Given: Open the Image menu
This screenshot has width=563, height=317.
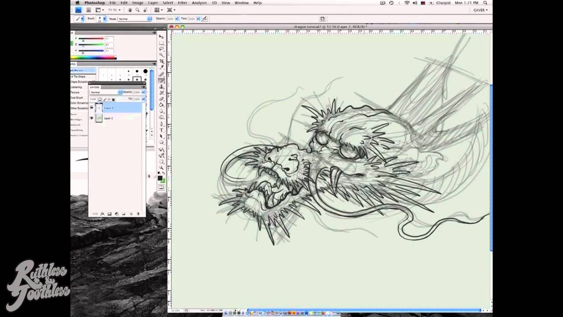Looking at the screenshot, I should (138, 3).
